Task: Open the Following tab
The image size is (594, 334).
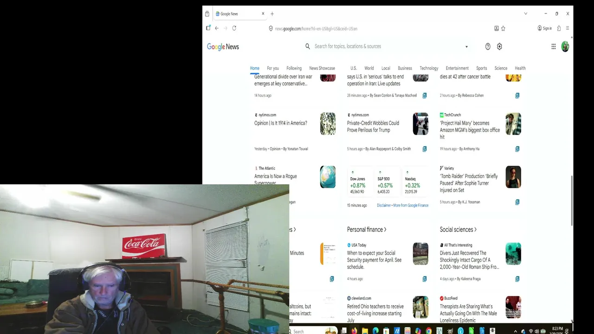Action: click(x=294, y=68)
